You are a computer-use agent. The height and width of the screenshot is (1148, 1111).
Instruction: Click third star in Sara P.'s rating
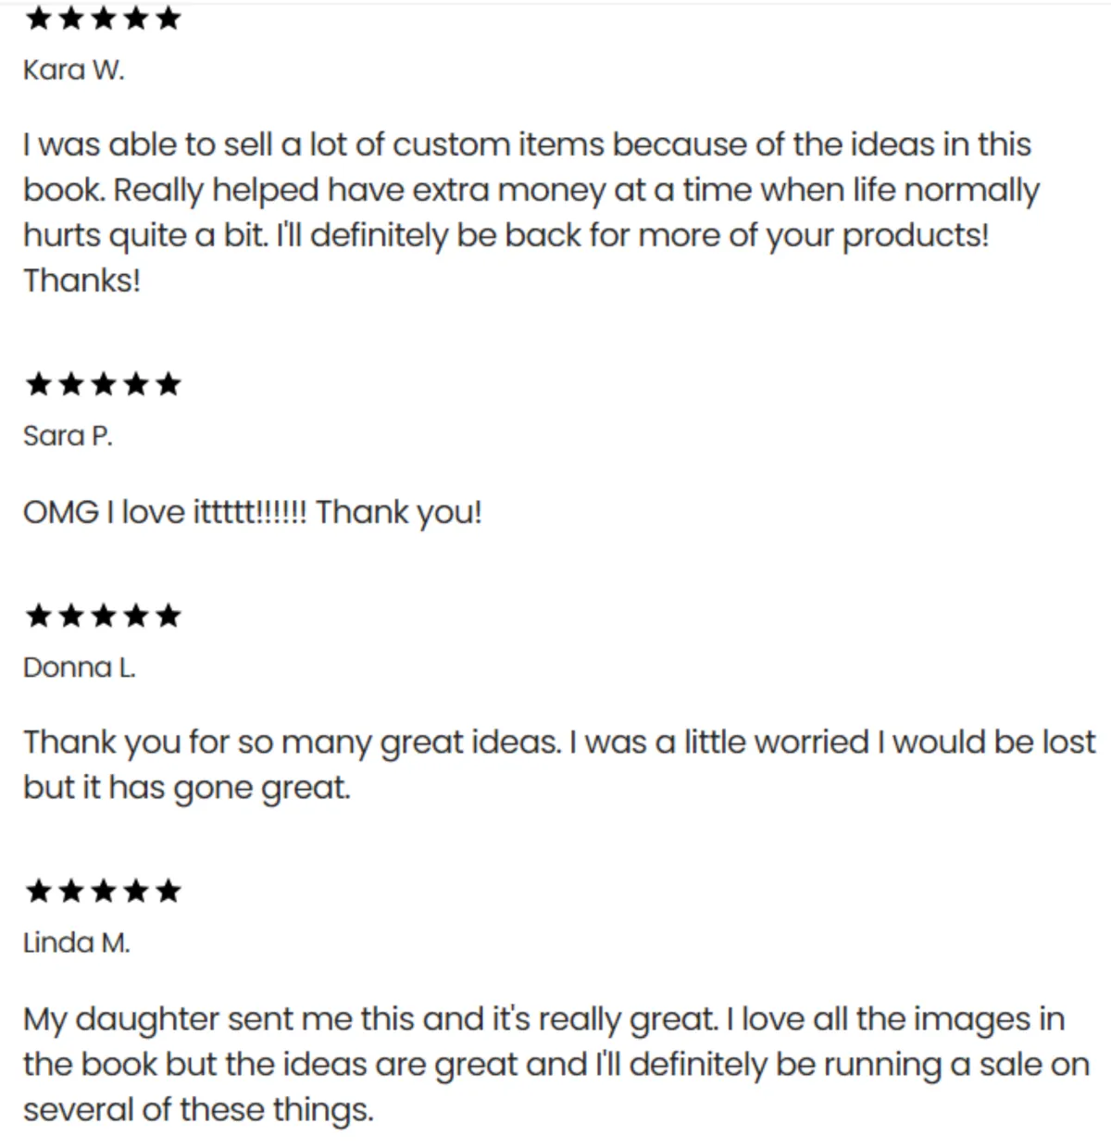click(103, 383)
